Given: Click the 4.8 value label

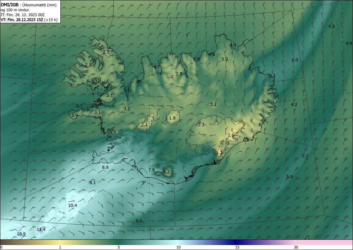Looking at the screenshot, I should [x=196, y=59].
